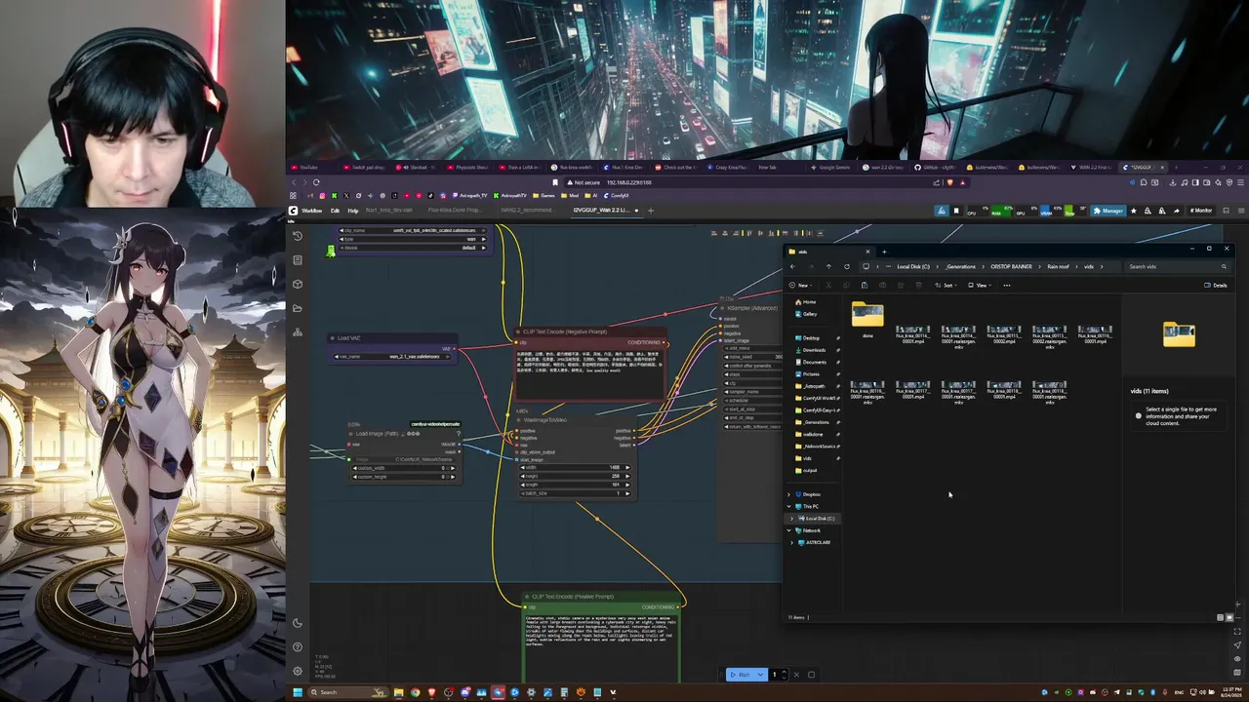
Task: Click Search vids box in File Explorer
Action: (1178, 267)
